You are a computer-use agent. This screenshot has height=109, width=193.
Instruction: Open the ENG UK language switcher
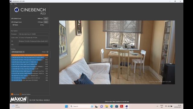tap(162, 106)
